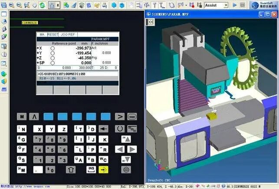The height and width of the screenshot is (189, 279).
Task: Click the RESET status label
Action: pos(53,35)
